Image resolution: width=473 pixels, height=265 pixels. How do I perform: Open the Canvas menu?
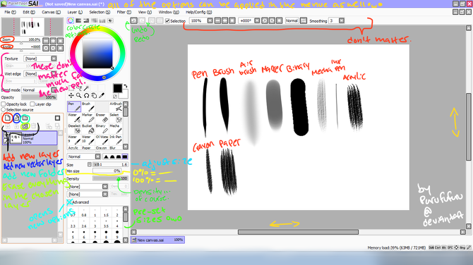click(x=51, y=12)
